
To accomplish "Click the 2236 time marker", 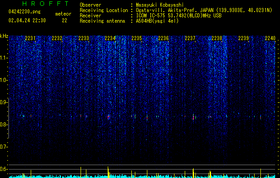I will (163, 38).
